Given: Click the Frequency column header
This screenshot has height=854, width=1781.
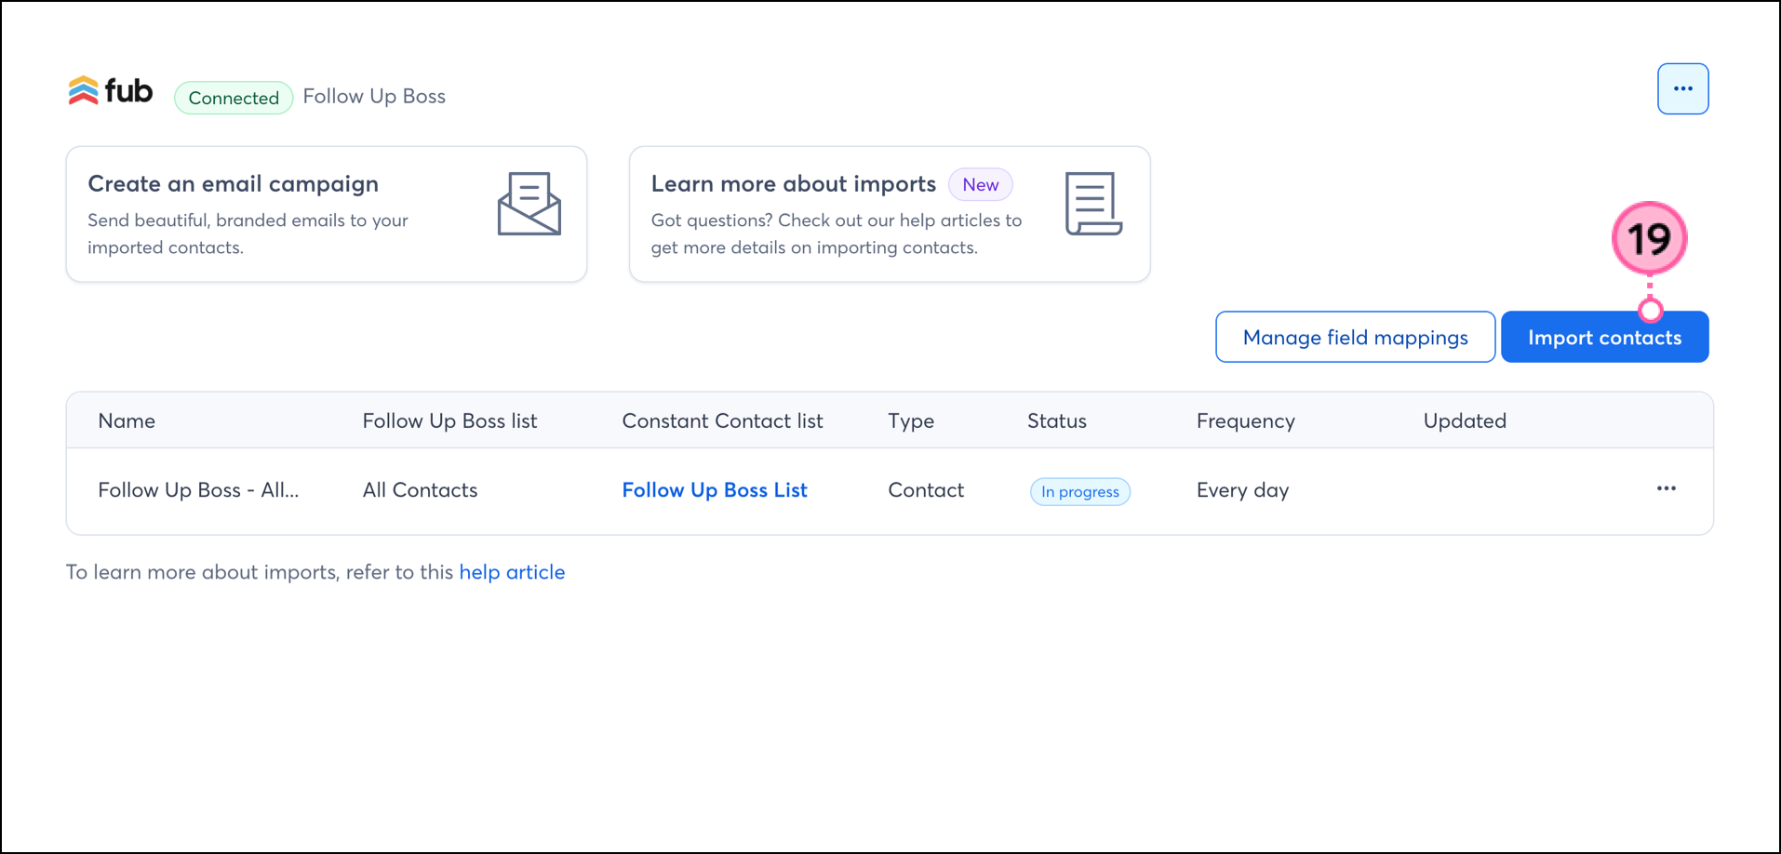Looking at the screenshot, I should (1245, 421).
